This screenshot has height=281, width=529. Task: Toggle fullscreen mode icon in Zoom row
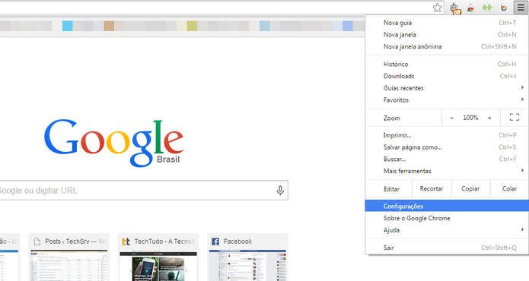[514, 118]
